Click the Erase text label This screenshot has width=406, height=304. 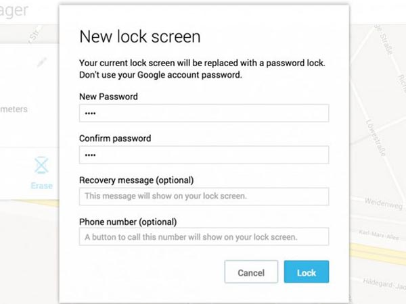pos(42,186)
